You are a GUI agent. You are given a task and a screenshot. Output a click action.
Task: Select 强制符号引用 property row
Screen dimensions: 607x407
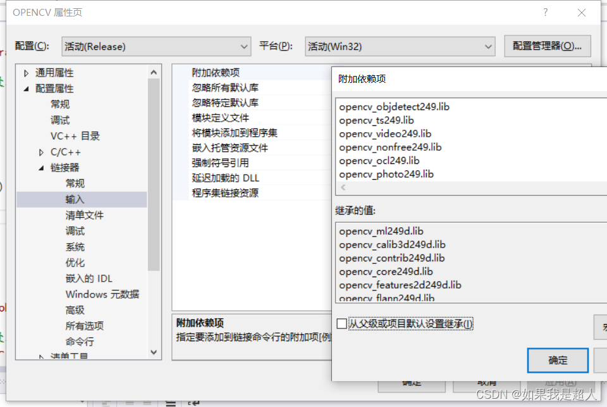point(252,163)
